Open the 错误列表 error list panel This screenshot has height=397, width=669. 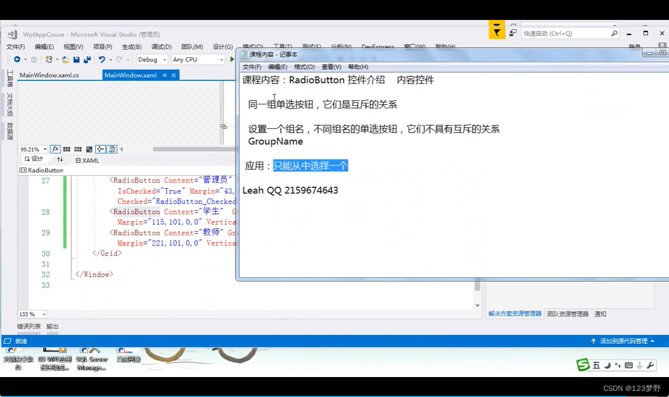[29, 326]
